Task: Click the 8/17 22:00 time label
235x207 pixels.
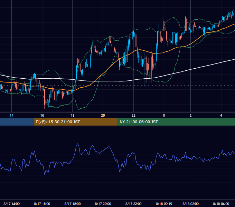Action: (133, 204)
